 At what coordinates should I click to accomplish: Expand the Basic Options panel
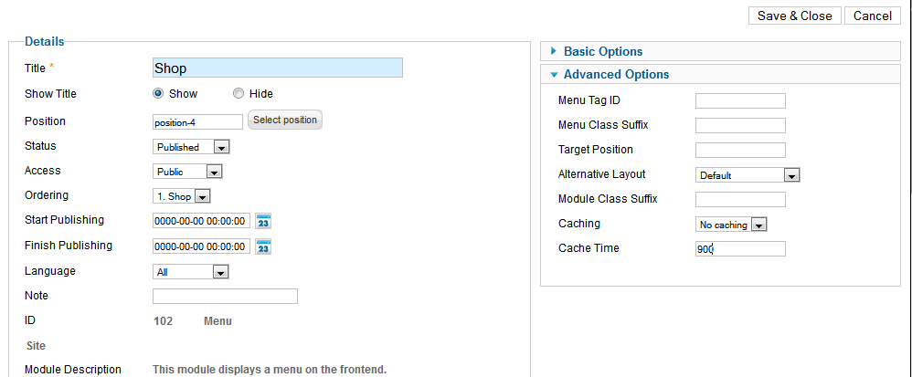pyautogui.click(x=602, y=52)
